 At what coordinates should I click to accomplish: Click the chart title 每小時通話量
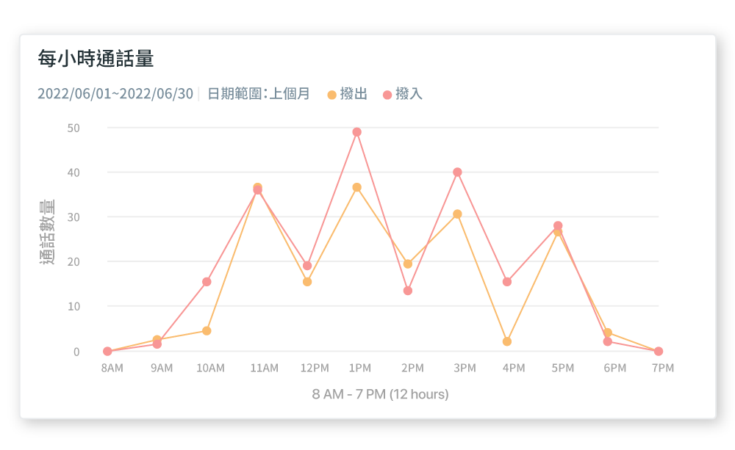96,59
